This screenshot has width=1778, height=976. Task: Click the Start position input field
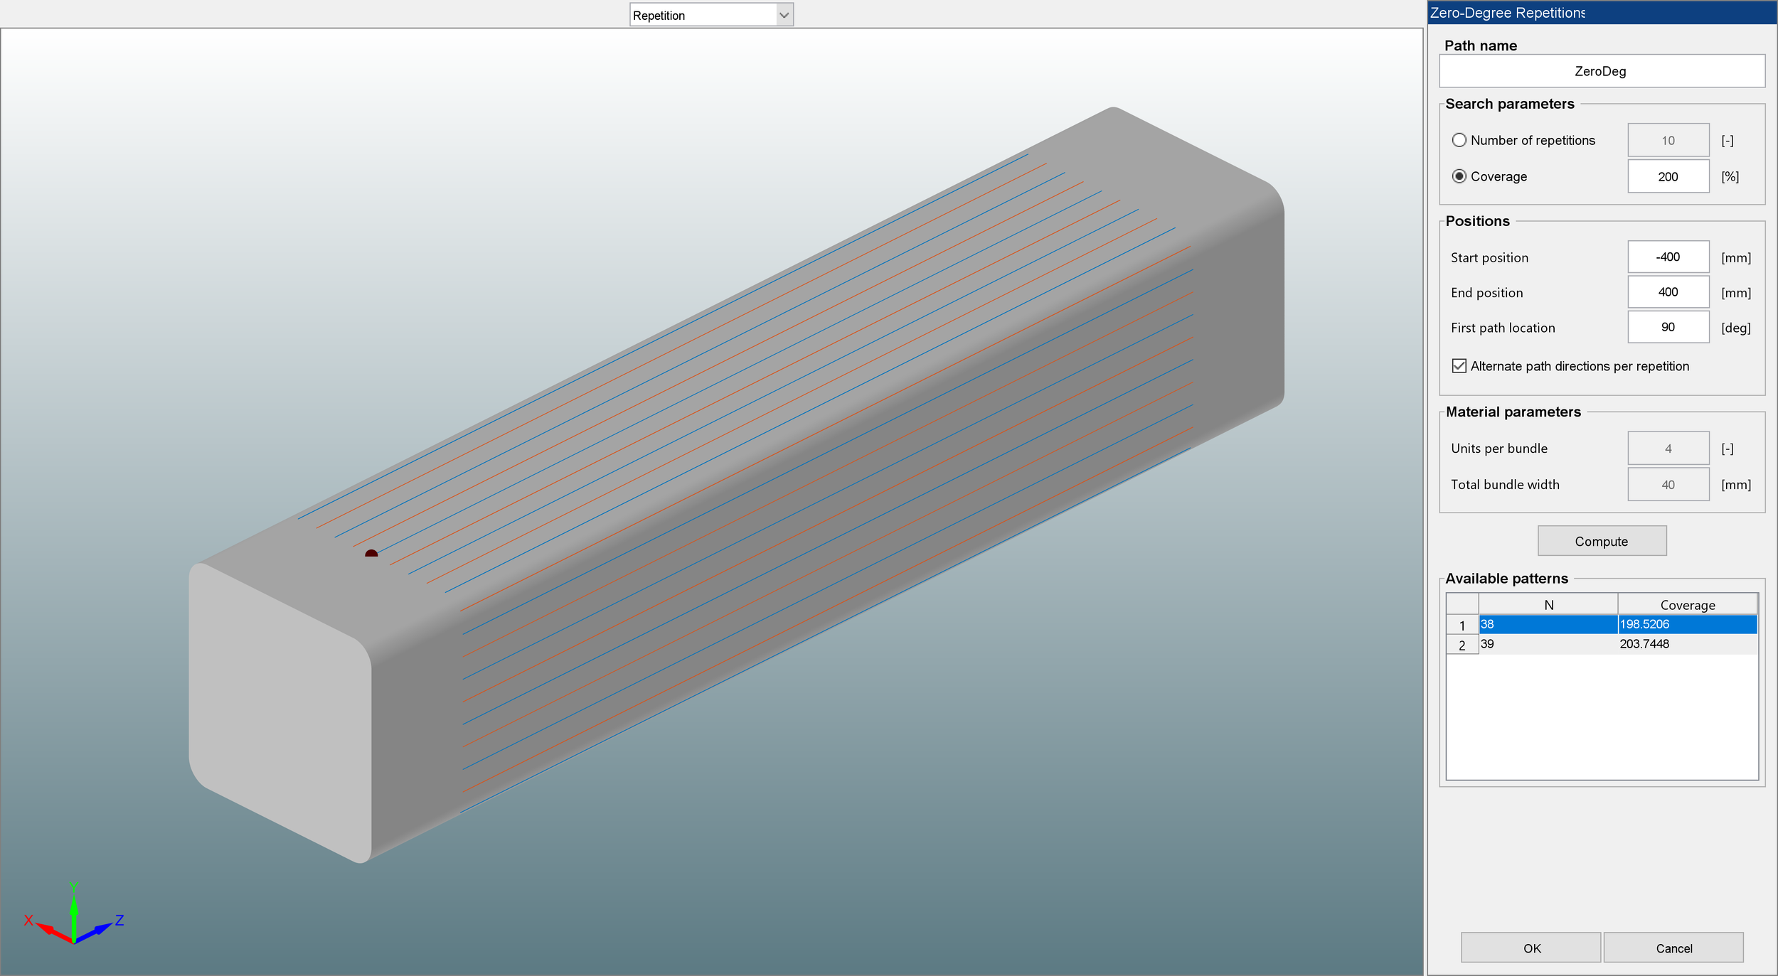[1668, 257]
